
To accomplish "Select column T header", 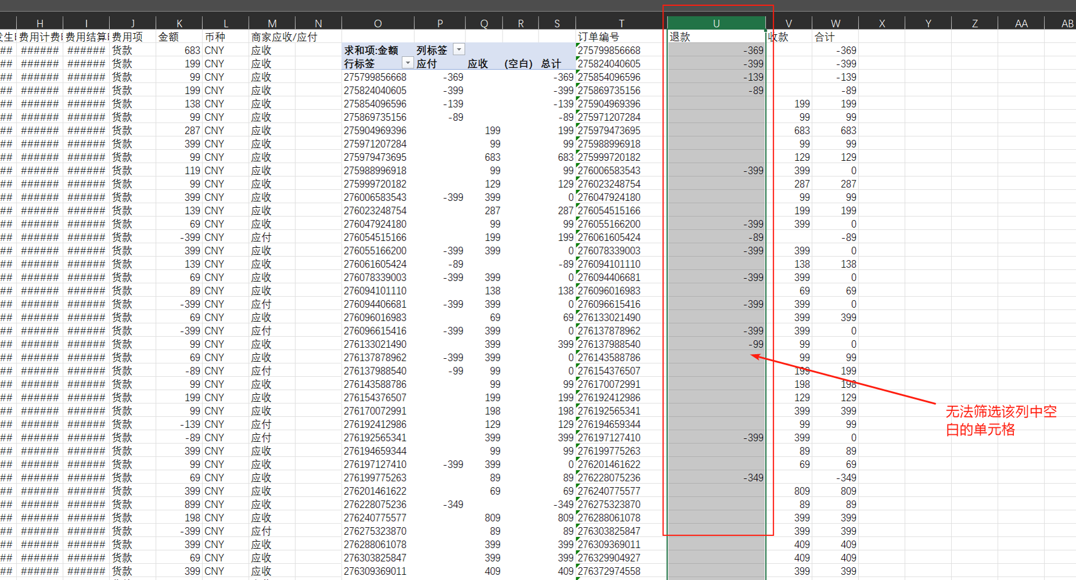I will (621, 23).
